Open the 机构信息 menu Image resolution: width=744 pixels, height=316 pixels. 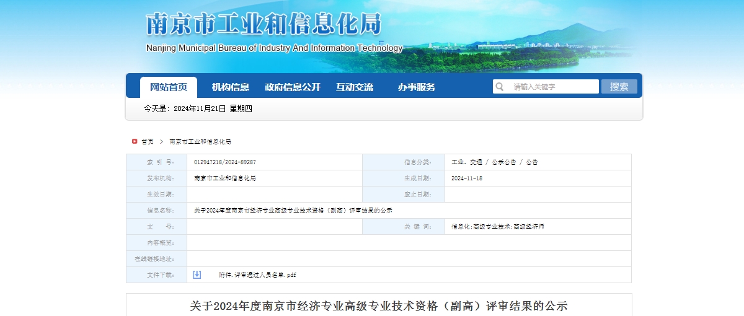pos(231,87)
